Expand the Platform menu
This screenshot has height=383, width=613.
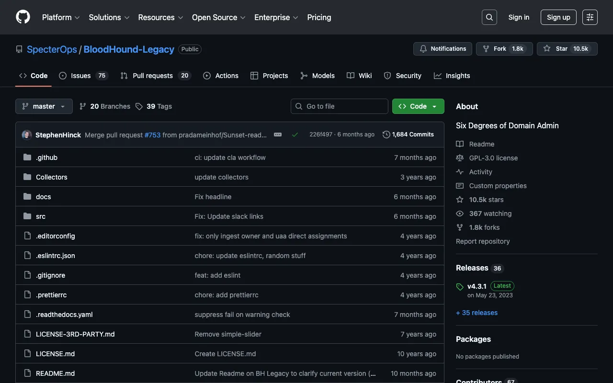click(x=60, y=17)
